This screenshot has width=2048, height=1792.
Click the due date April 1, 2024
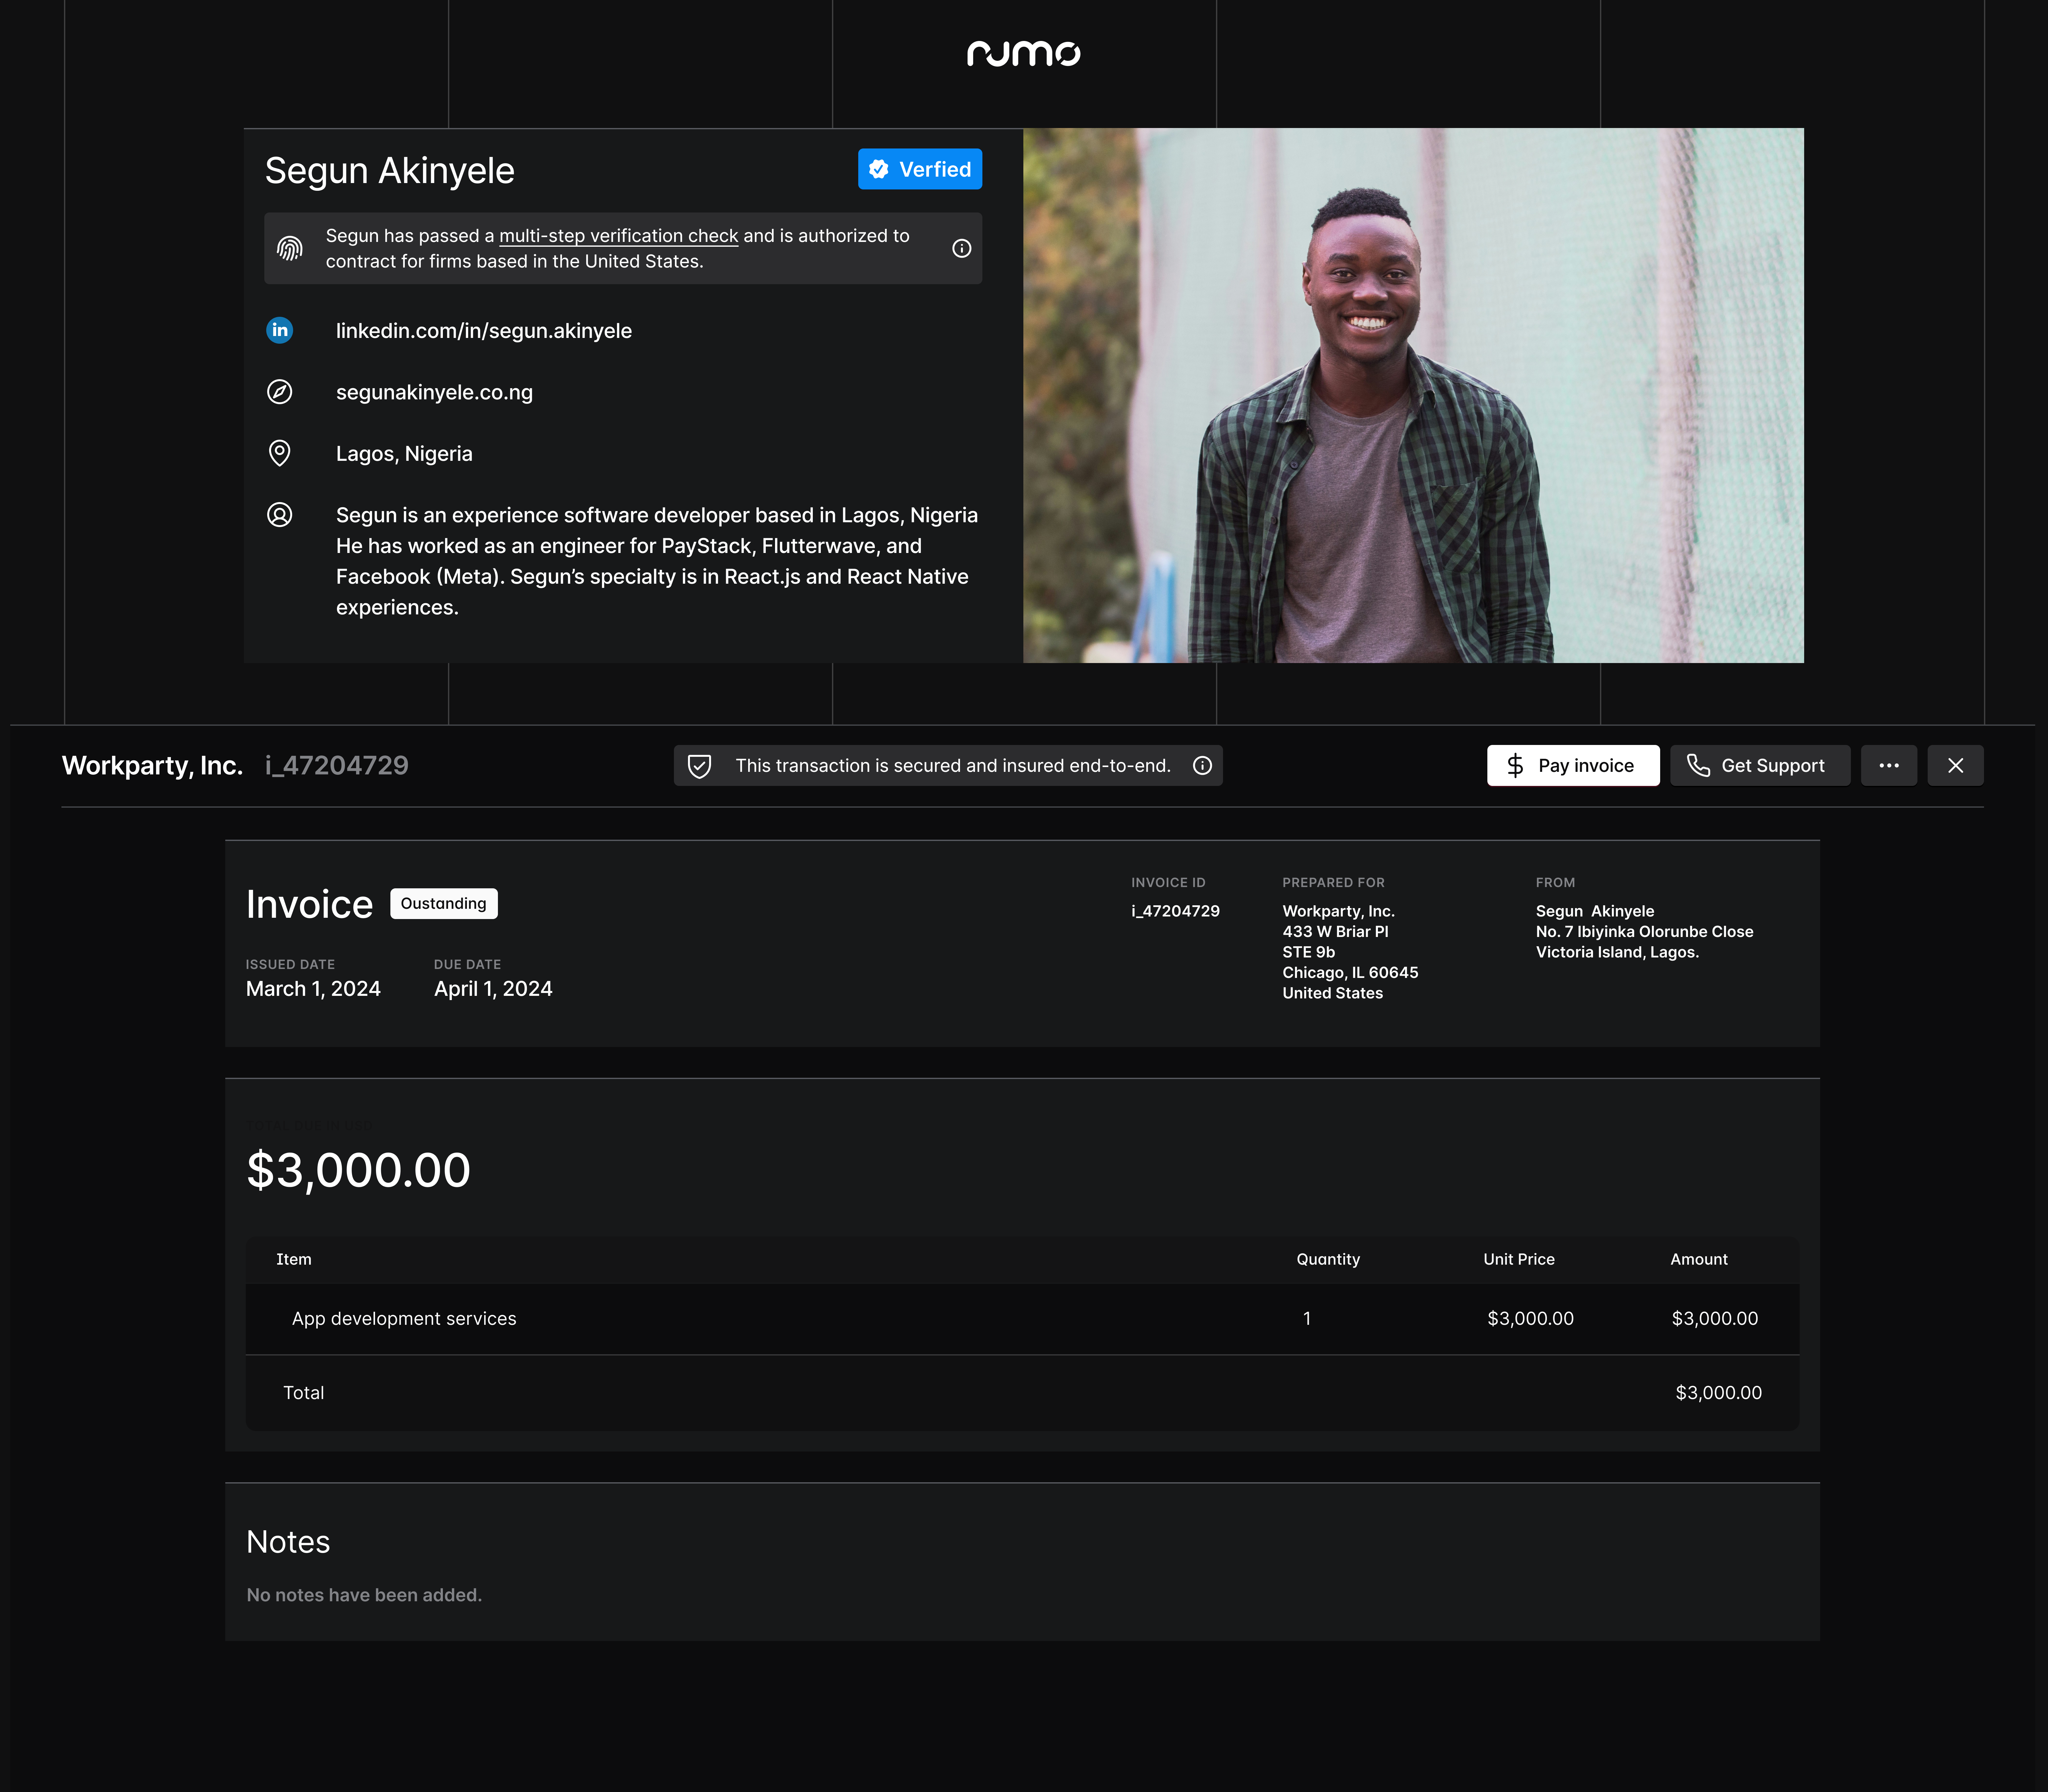click(493, 989)
